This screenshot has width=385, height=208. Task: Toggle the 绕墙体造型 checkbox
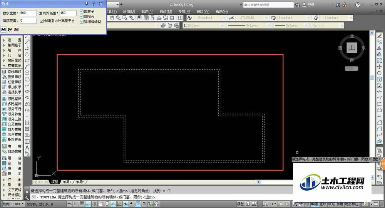[x=82, y=22]
